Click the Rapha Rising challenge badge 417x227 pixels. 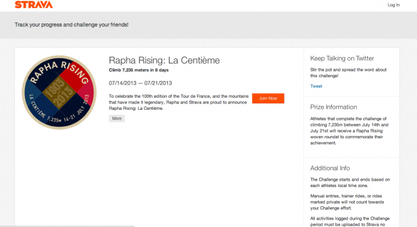[x=59, y=92]
